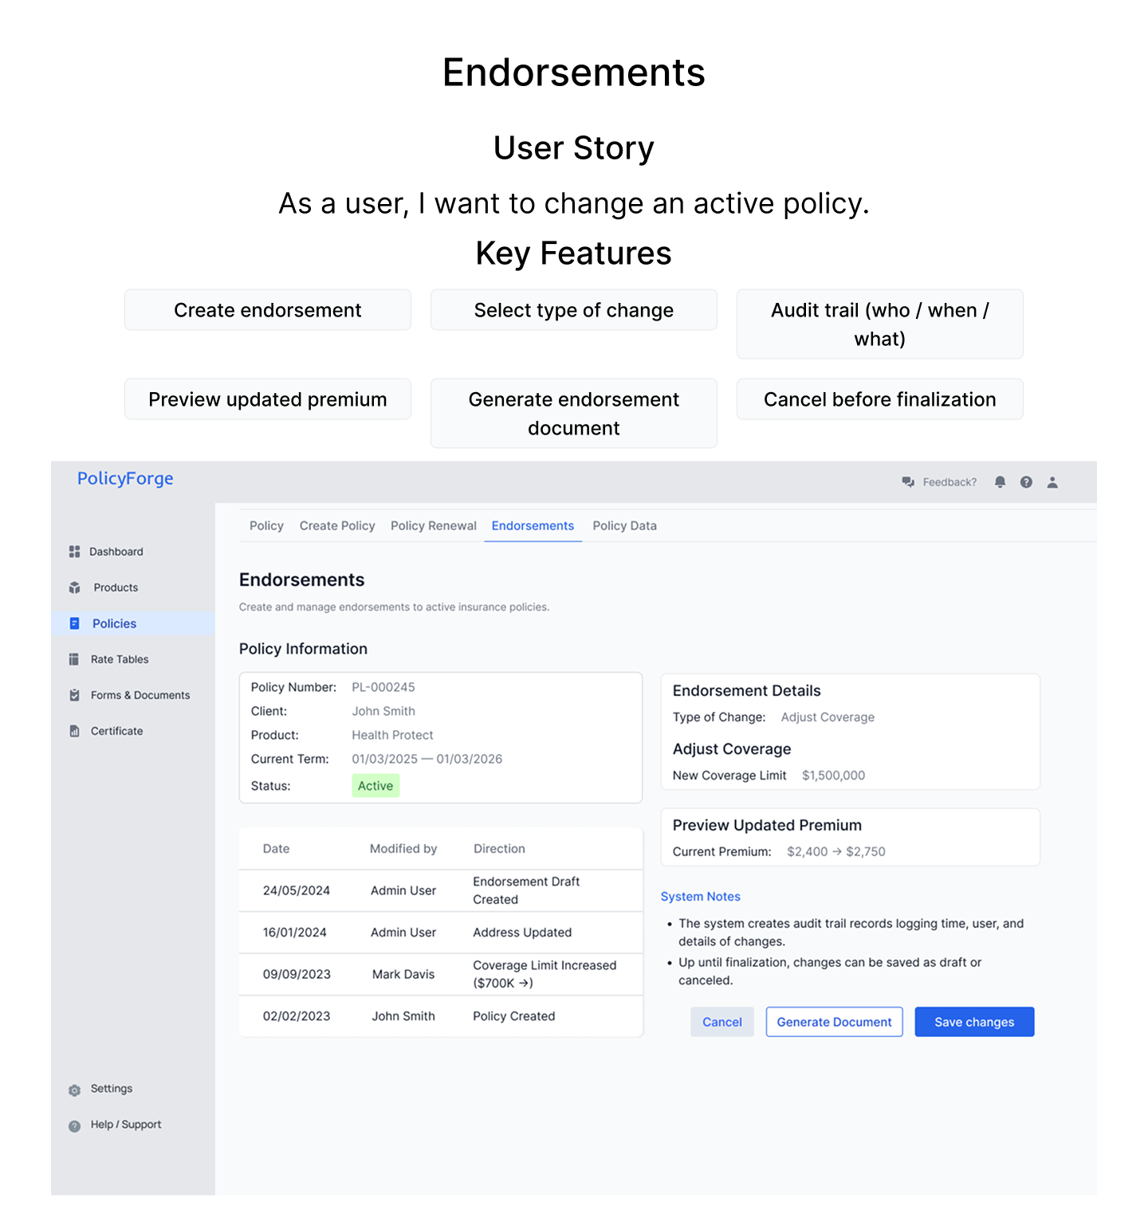This screenshot has width=1148, height=1218.
Task: Switch to the Policy Renewal tab
Action: coord(433,526)
